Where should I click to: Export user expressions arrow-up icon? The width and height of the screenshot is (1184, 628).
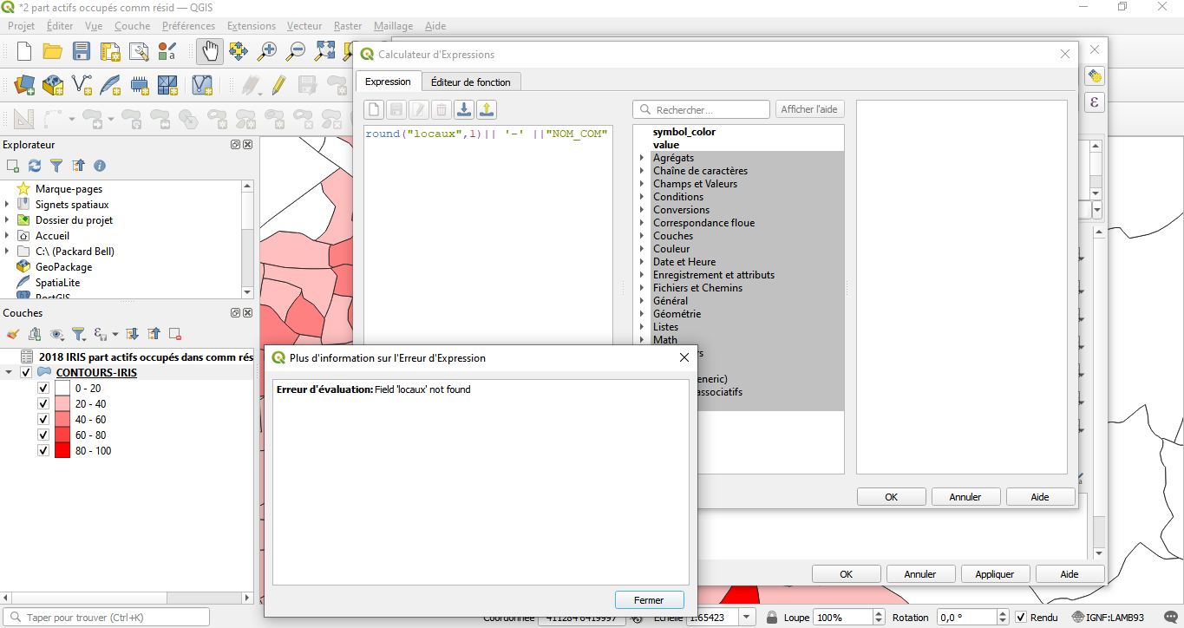coord(487,109)
